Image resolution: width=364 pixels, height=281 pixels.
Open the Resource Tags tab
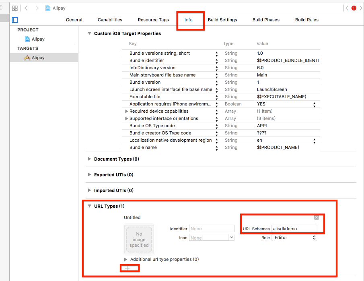tap(153, 20)
